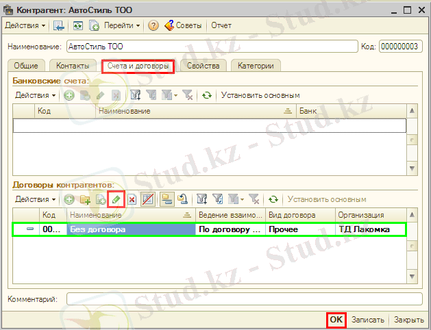Click the По договору ... cell

pos(230,229)
